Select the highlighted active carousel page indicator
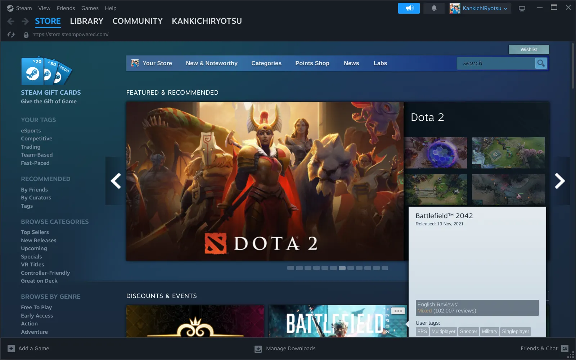The image size is (576, 360). [x=342, y=268]
